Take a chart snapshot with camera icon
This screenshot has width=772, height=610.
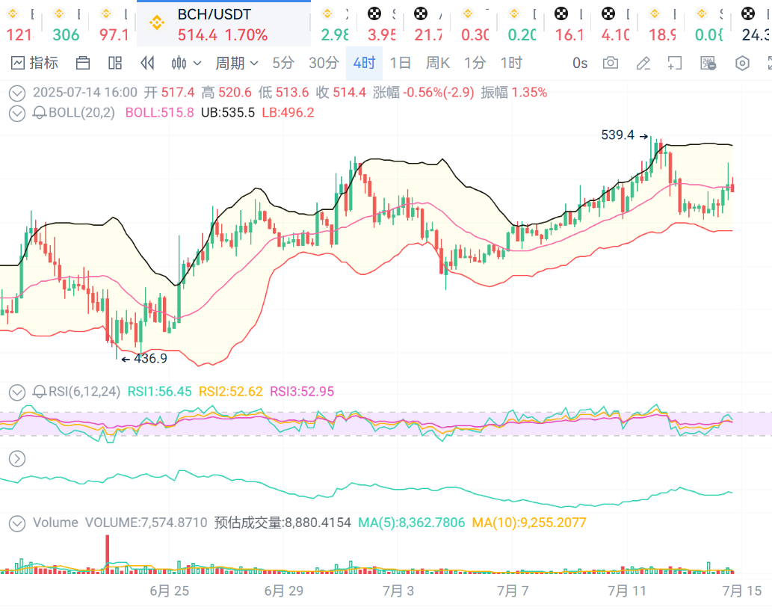[x=611, y=63]
